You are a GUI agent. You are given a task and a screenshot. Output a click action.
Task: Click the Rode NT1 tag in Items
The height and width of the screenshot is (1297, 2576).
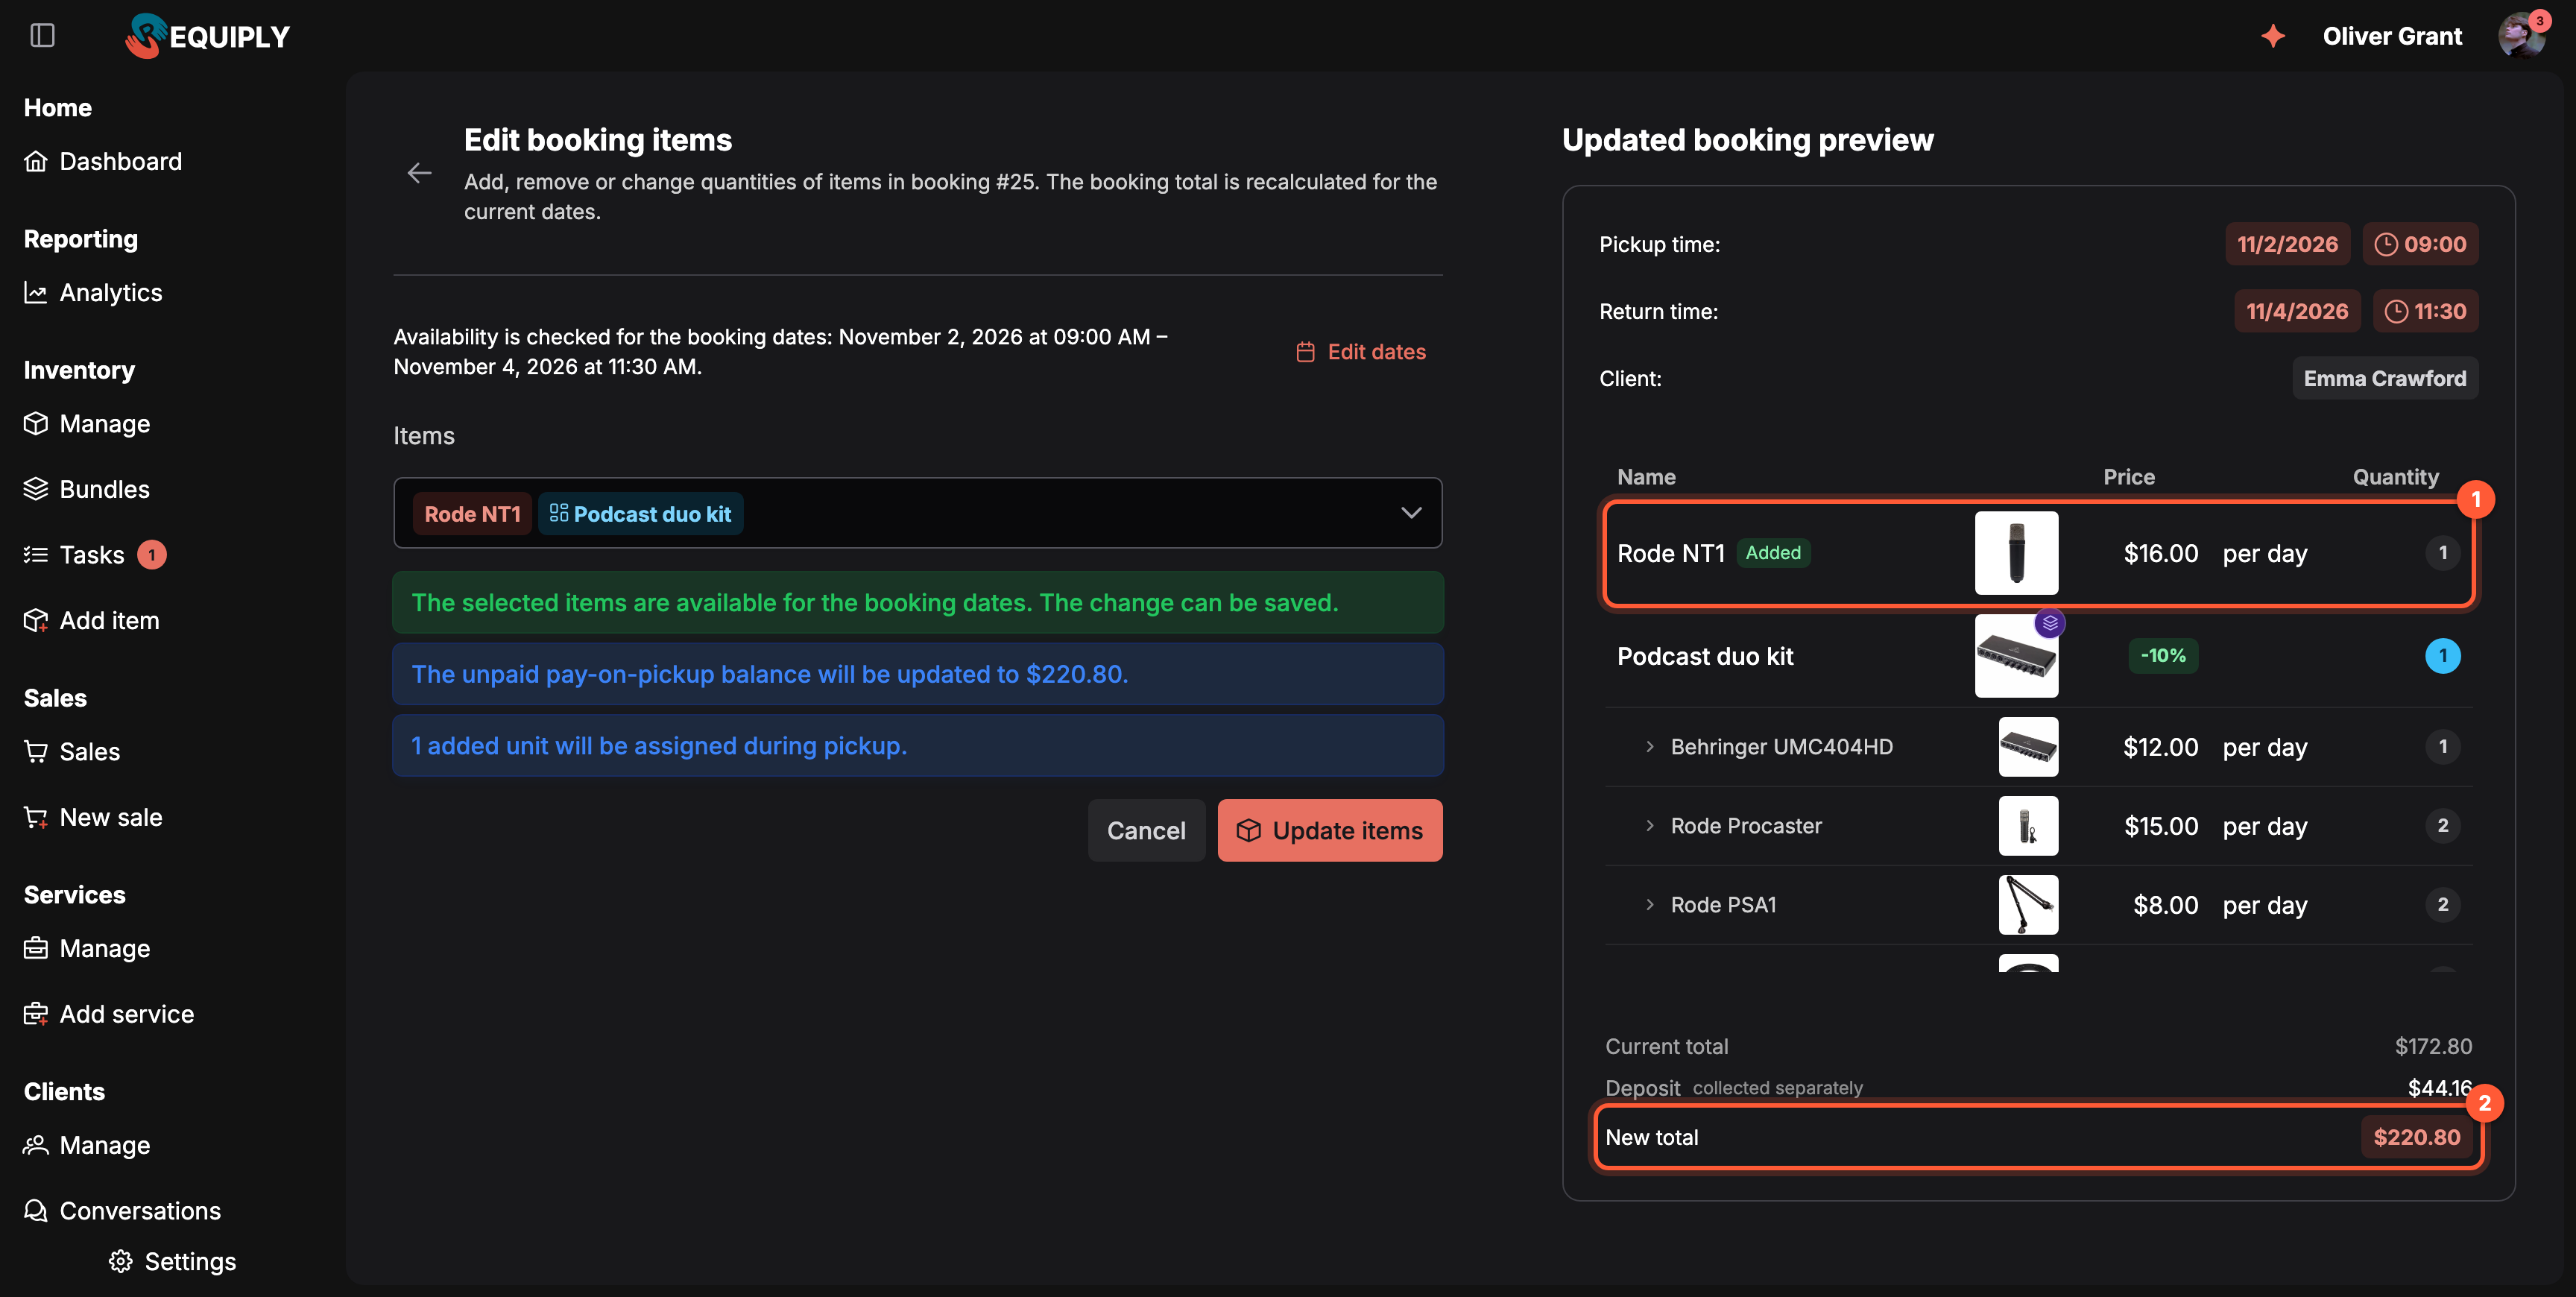pyautogui.click(x=472, y=514)
